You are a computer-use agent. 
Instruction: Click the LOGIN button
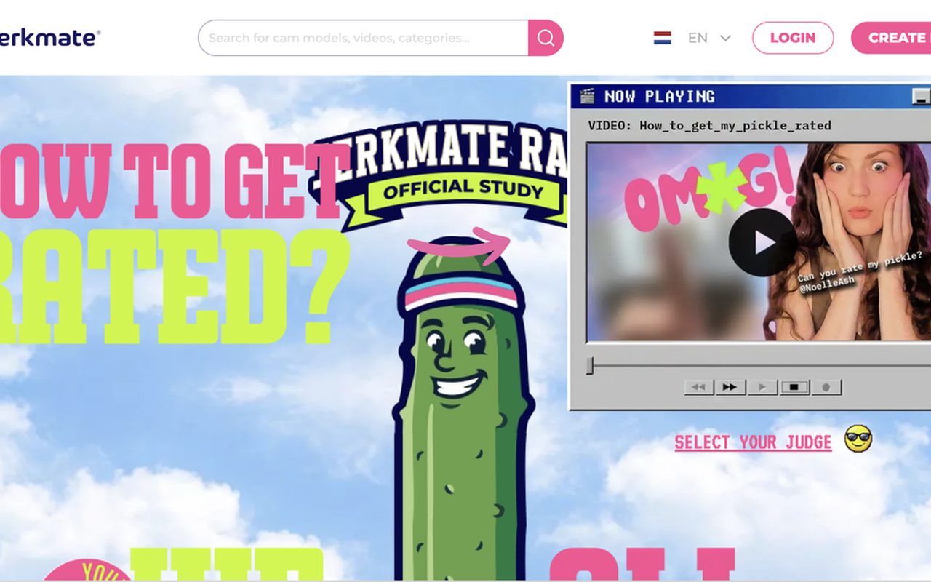(793, 38)
